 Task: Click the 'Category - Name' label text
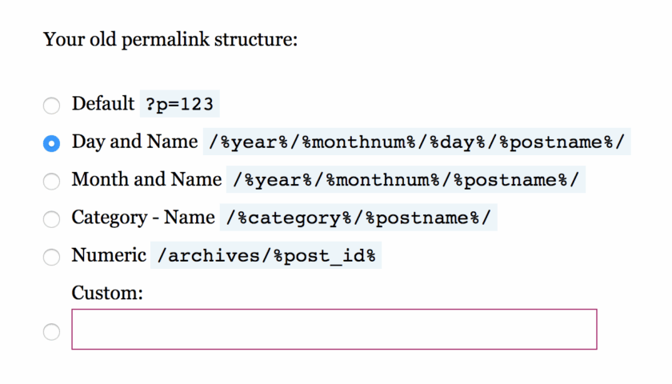pyautogui.click(x=143, y=217)
